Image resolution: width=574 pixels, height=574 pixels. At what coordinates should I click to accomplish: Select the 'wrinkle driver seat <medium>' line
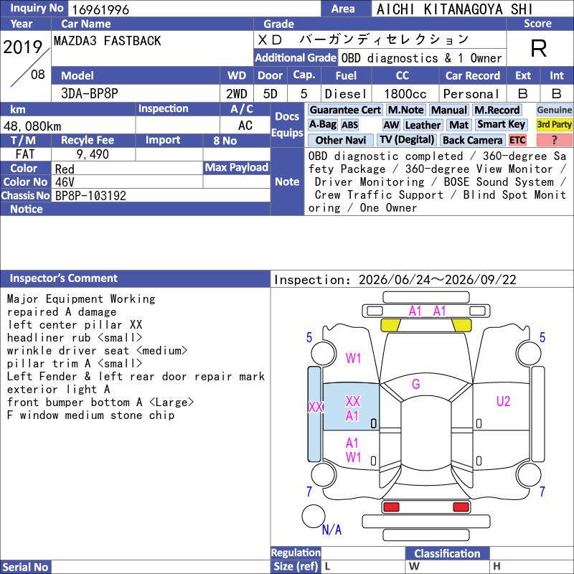coord(98,351)
